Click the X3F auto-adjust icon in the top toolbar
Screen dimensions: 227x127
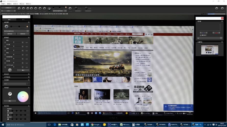click(50, 8)
